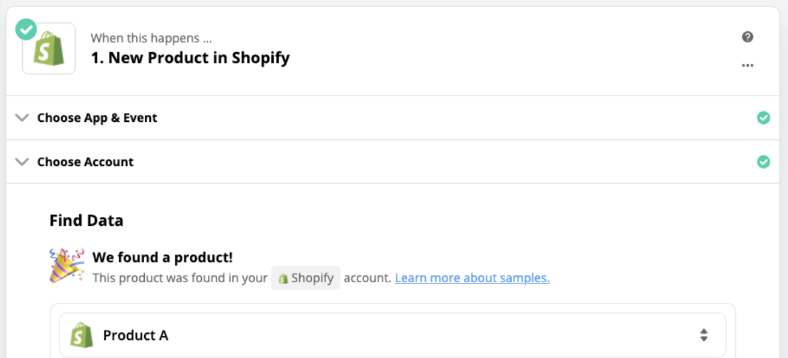Open the Learn more about samples link
788x358 pixels.
(x=472, y=278)
